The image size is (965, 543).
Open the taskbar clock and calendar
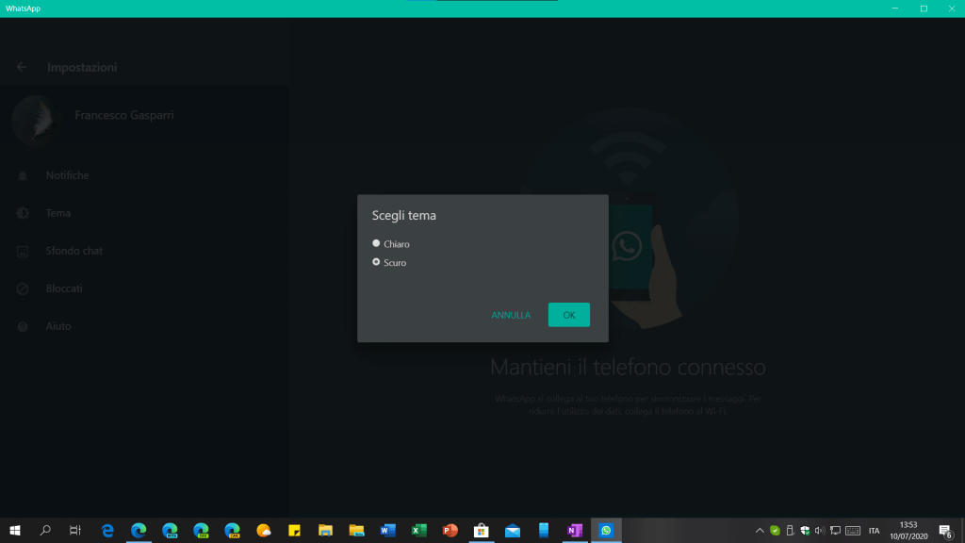coord(908,531)
